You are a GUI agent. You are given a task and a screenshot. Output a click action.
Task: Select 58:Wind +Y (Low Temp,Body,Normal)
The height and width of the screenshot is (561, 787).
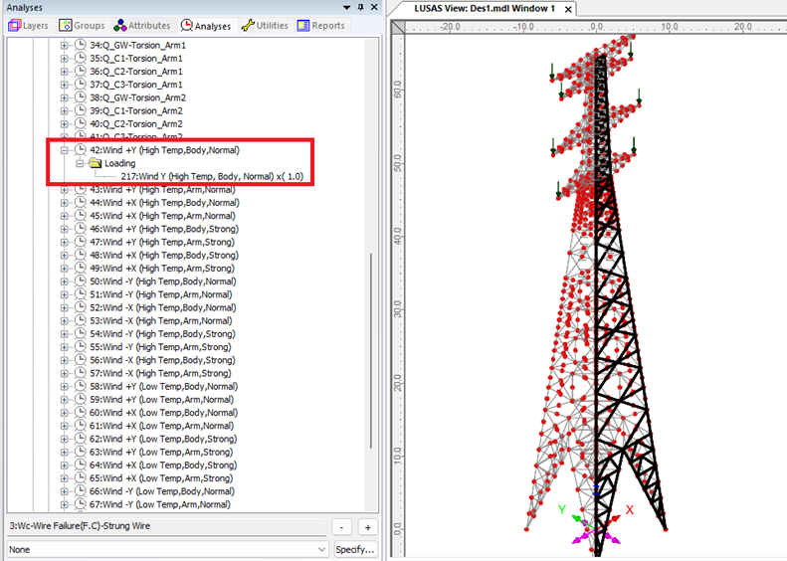pyautogui.click(x=162, y=386)
